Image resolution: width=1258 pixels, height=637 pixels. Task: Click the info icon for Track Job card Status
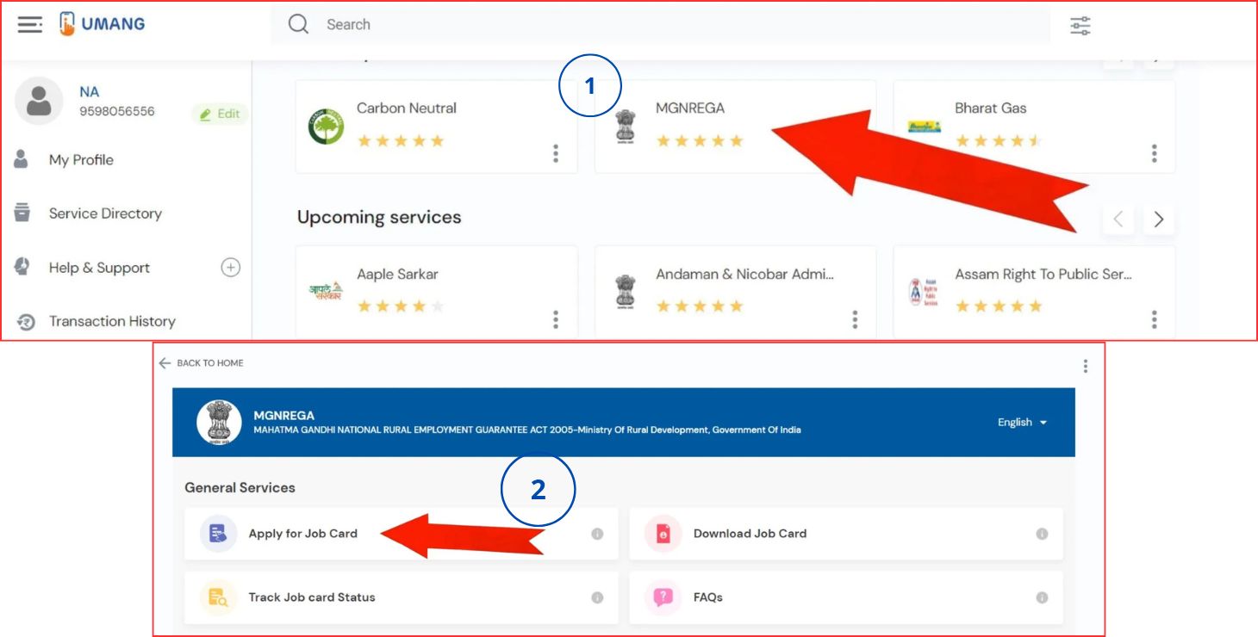coord(597,597)
